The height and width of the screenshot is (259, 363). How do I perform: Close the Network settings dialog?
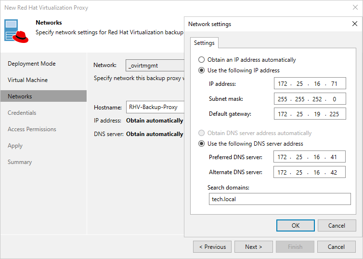354,24
